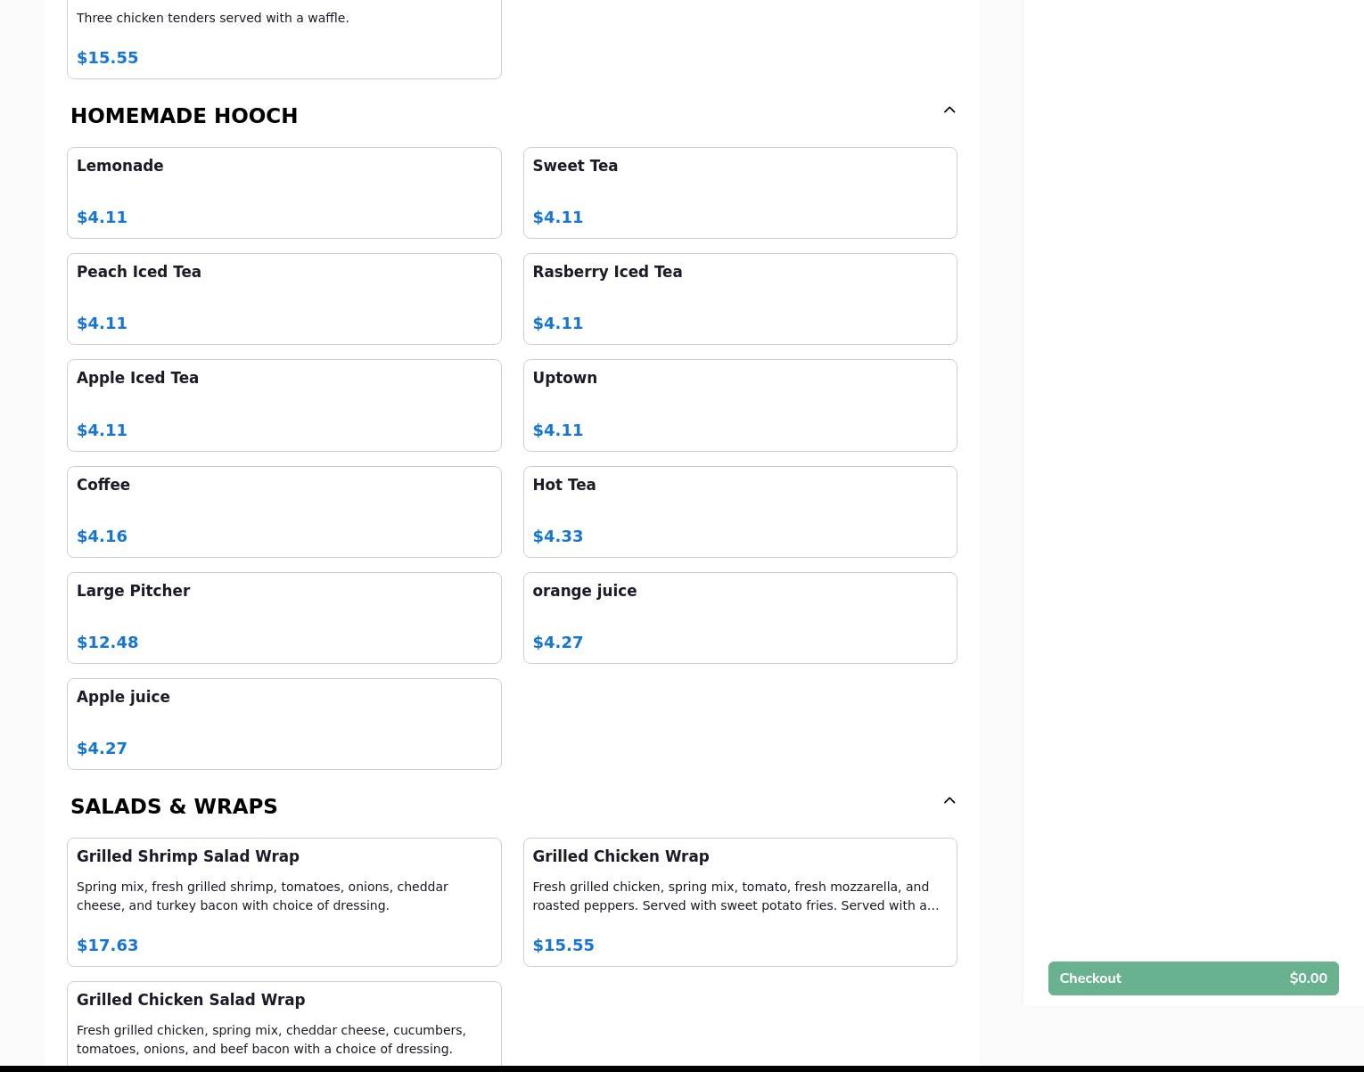Click the $4.11 Sweet Tea price
The image size is (1364, 1072).
pyautogui.click(x=558, y=217)
